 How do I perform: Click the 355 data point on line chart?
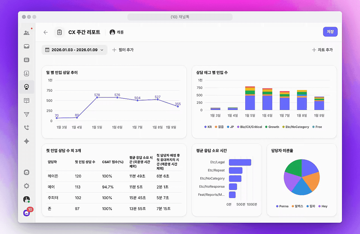point(178,106)
